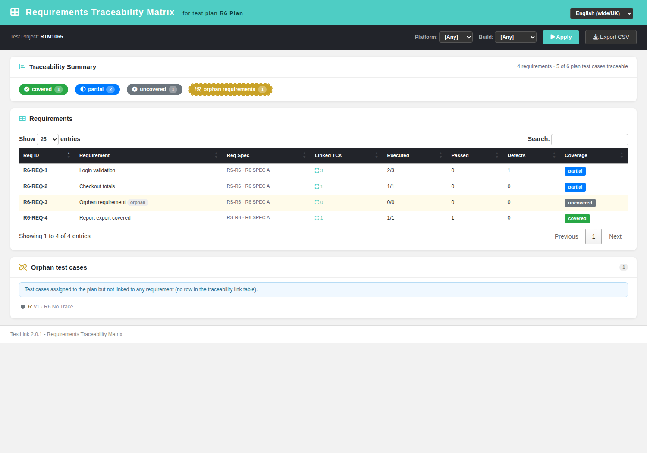Screen dimensions: 647x453
Task: Click the Apply button
Action: point(561,37)
